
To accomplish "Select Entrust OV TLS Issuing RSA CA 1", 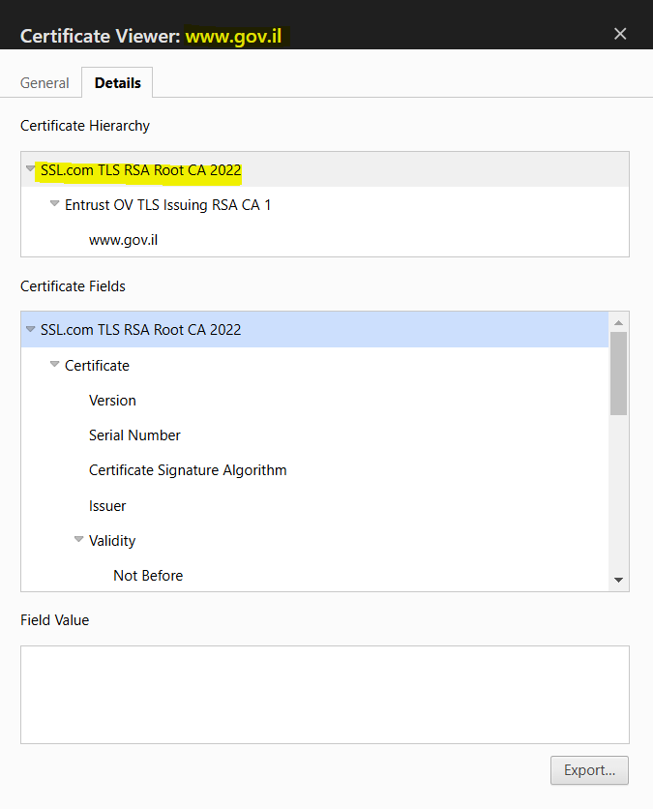I will pyautogui.click(x=167, y=205).
